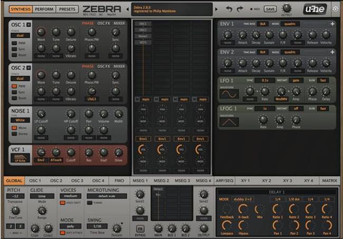
Task: Select NOISE 1 Stereo option
Action: (14, 134)
